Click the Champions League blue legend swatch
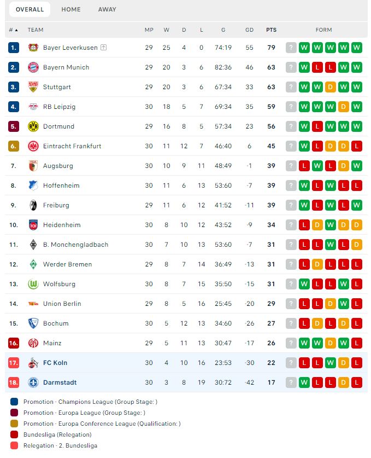 tap(14, 402)
